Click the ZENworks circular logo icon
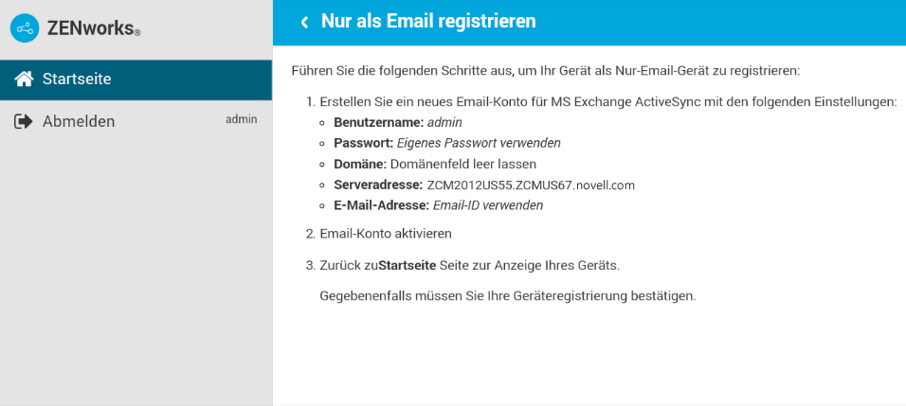The width and height of the screenshot is (906, 406). (25, 29)
